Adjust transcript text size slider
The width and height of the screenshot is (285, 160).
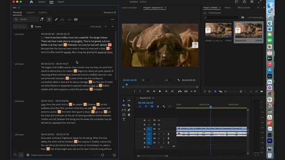(x=102, y=155)
